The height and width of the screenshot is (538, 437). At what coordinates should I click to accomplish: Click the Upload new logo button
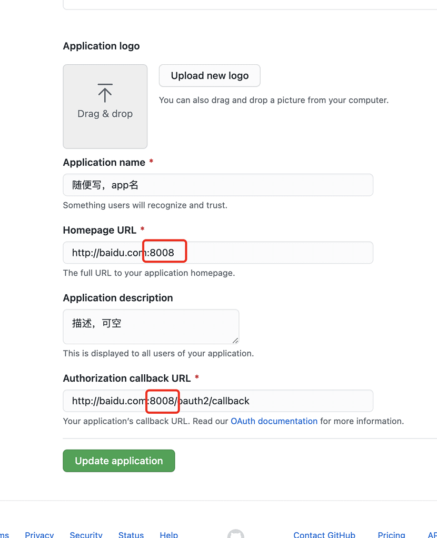tap(209, 75)
